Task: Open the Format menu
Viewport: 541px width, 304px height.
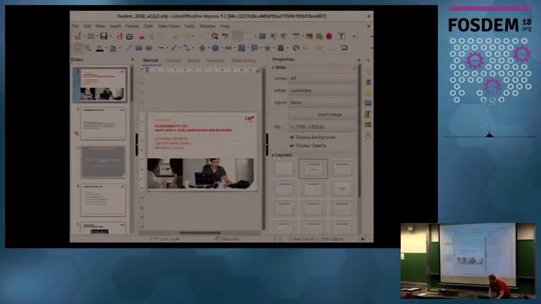Action: pos(132,26)
